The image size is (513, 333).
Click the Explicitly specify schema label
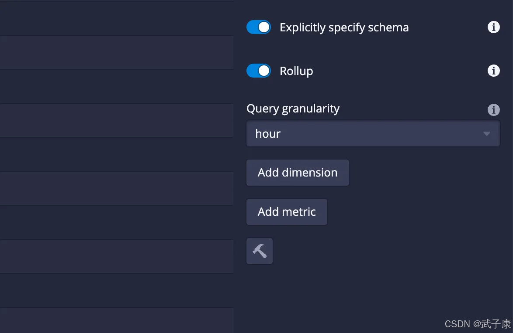344,27
